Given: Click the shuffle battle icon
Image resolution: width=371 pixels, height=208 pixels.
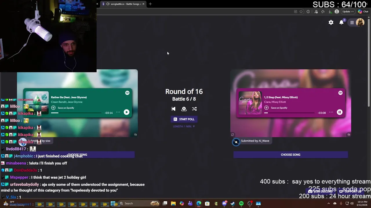Looking at the screenshot, I should point(194,109).
